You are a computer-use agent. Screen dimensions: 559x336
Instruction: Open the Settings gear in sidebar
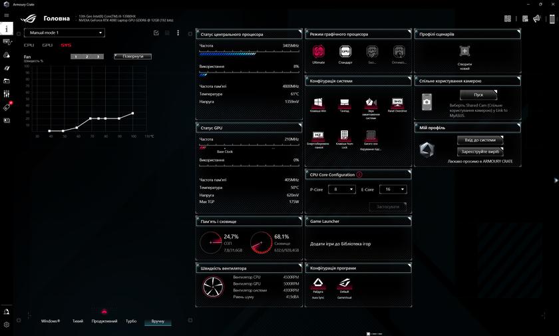(x=6, y=325)
